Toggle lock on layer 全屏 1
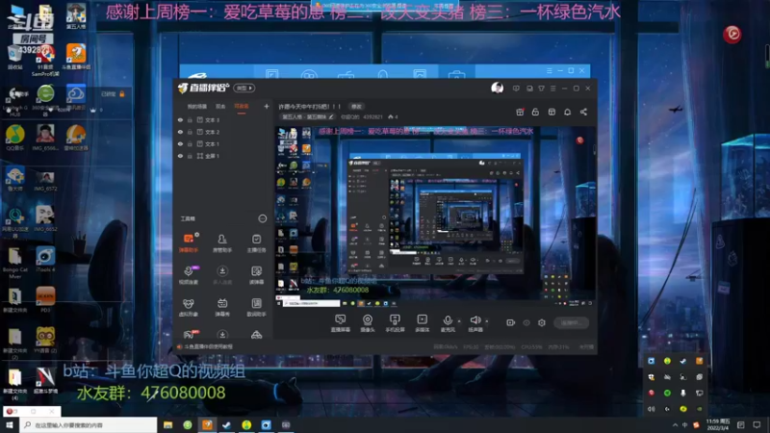The height and width of the screenshot is (433, 770). coord(190,156)
